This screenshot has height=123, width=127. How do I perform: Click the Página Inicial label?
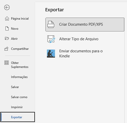pos(20,19)
